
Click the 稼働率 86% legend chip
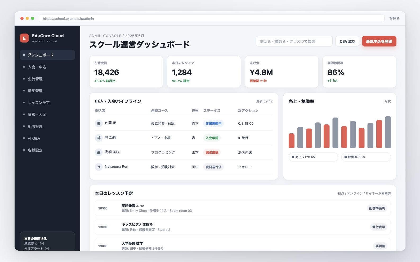366,157
